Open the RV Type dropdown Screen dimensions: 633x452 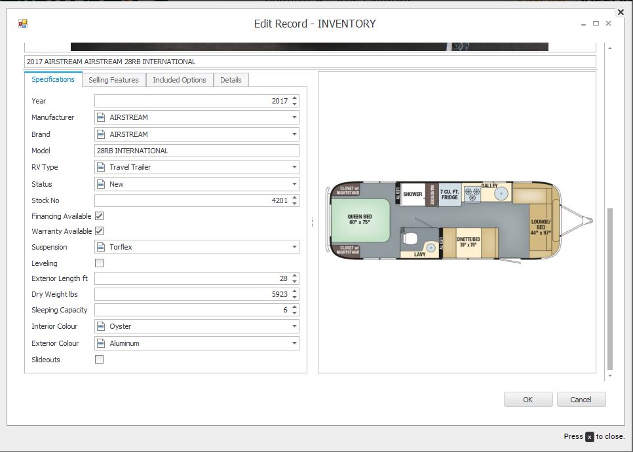pos(294,167)
